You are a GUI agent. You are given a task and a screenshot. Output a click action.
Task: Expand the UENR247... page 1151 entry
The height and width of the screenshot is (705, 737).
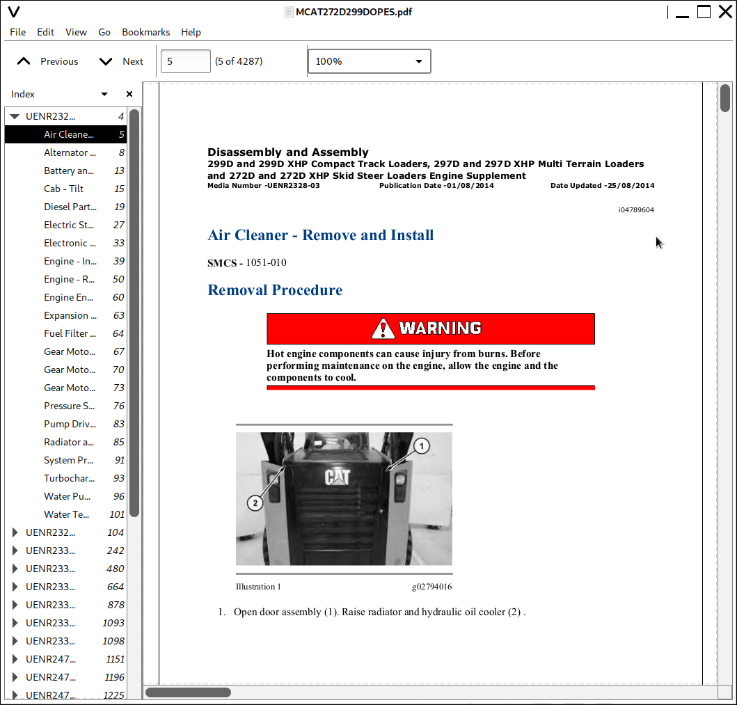point(15,659)
